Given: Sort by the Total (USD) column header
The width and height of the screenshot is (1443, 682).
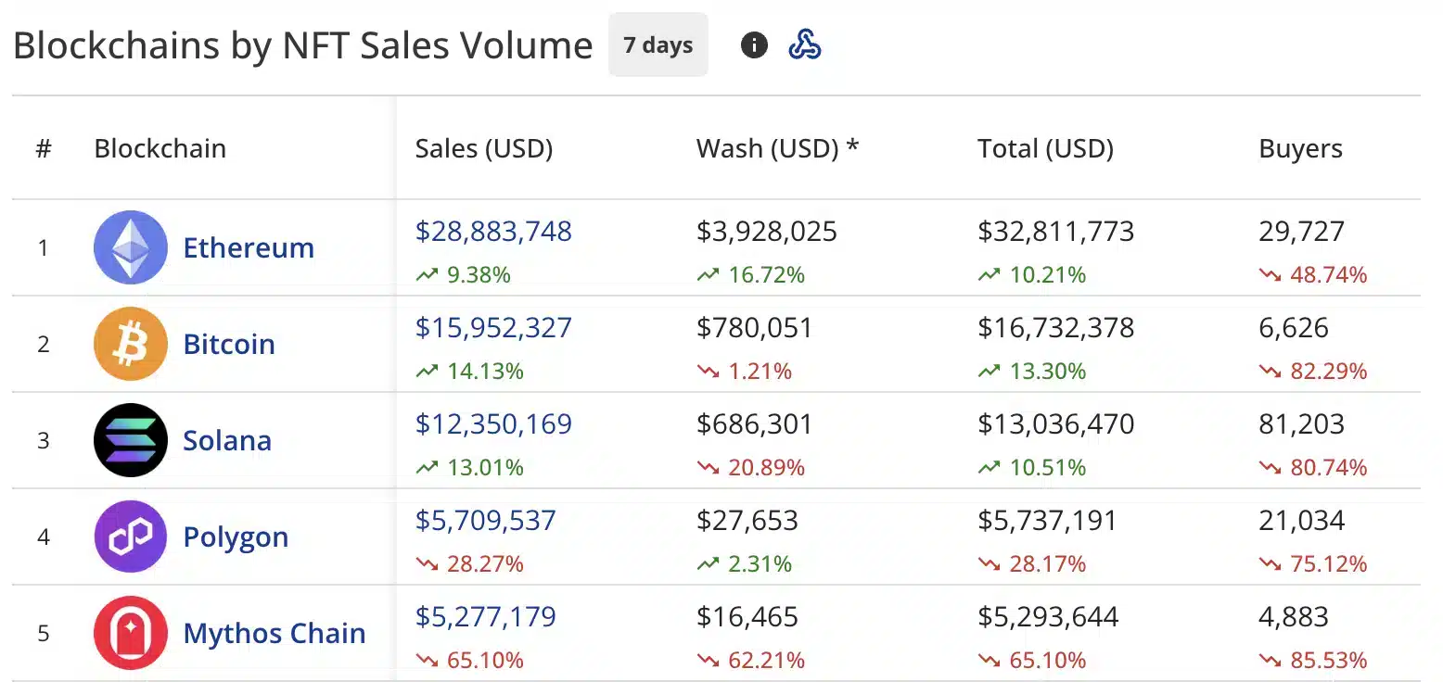Looking at the screenshot, I should (1045, 148).
